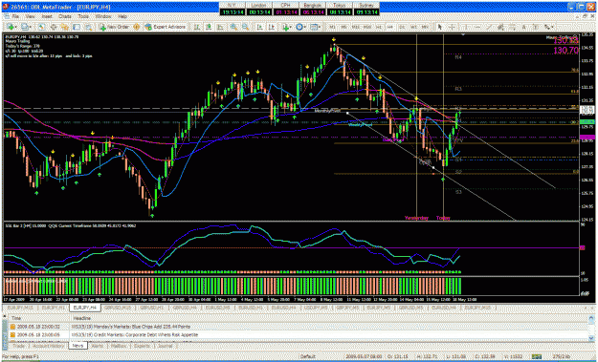Select the W1 timeframe button
The height and width of the screenshot is (362, 598).
pos(413,27)
